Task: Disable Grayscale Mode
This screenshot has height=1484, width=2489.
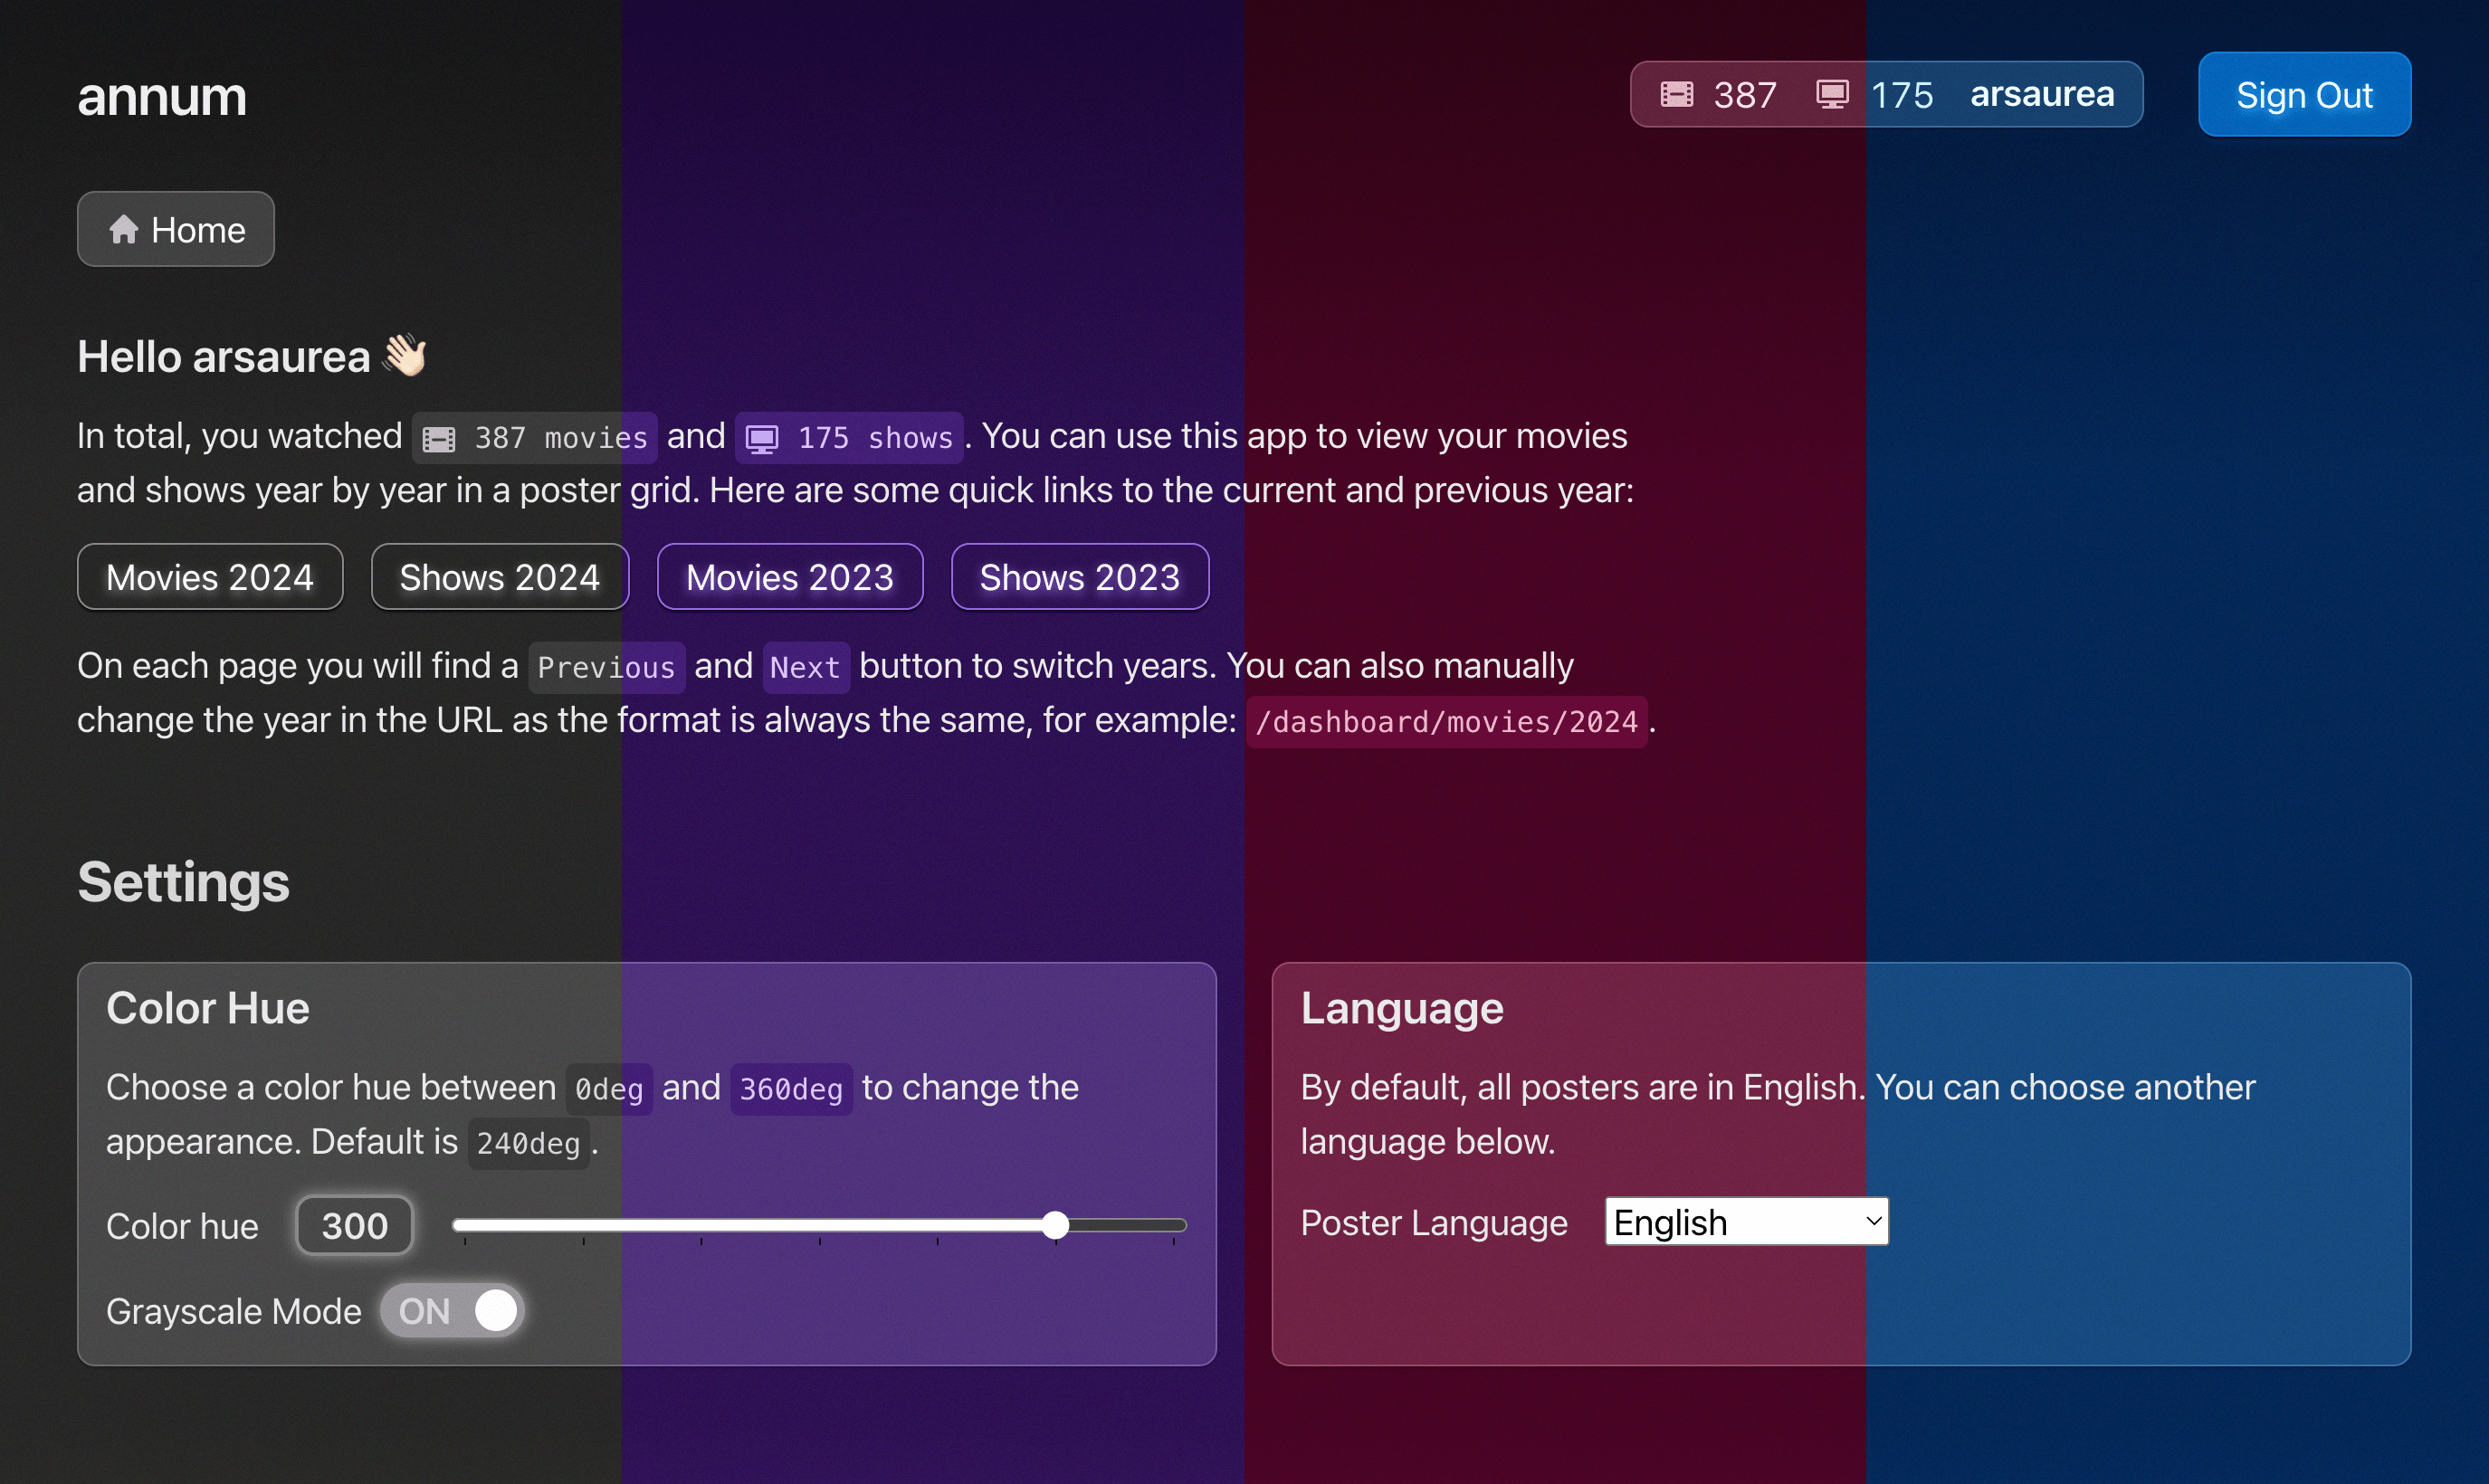Action: click(452, 1311)
